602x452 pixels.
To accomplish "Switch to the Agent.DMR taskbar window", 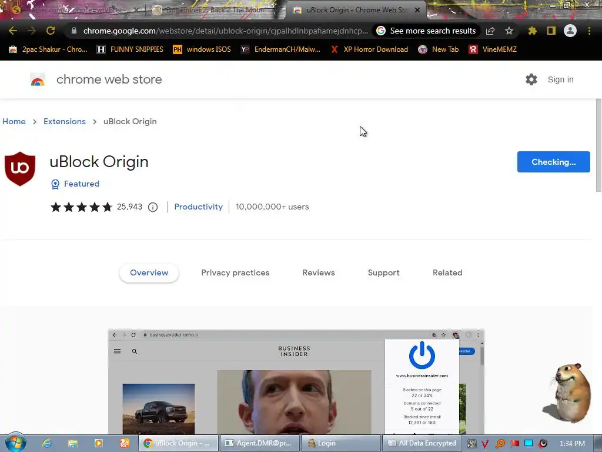I will click(x=259, y=443).
